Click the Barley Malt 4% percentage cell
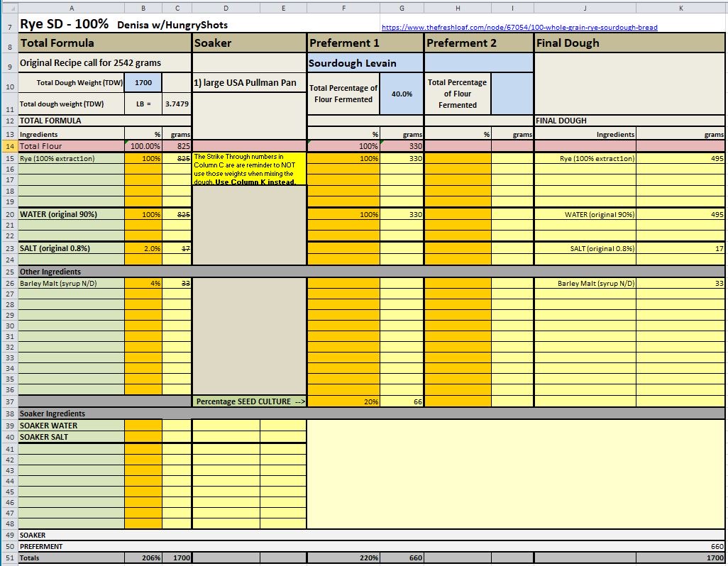The image size is (728, 566). point(143,283)
